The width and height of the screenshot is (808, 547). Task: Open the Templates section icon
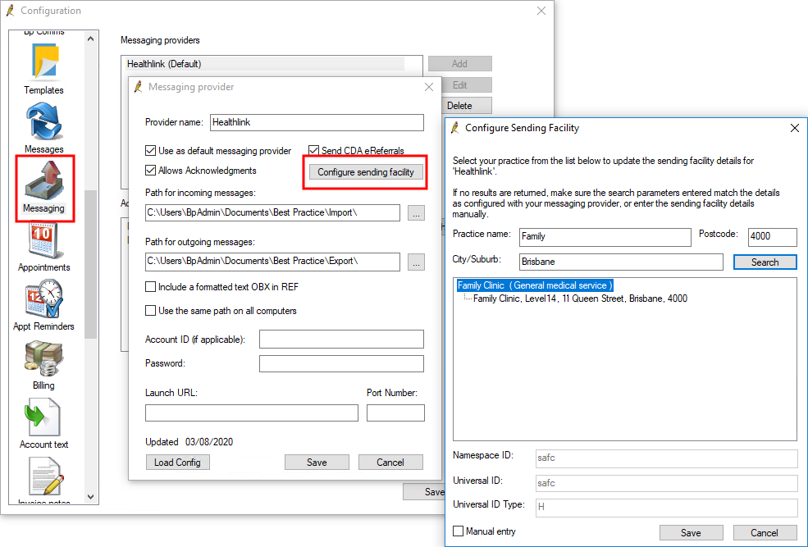(x=45, y=62)
